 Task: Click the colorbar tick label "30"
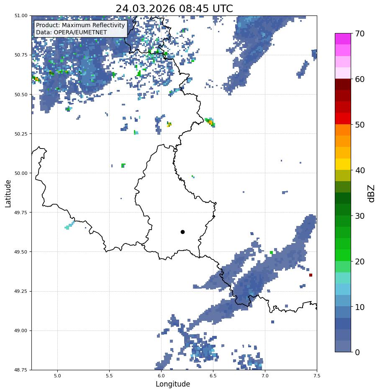(x=360, y=216)
